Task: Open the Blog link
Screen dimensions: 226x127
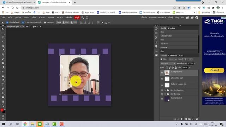Action: pyautogui.click(x=177, y=17)
